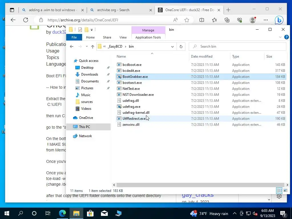The image size is (292, 219).
Task: Navigate back in File Explorer
Action: [x=72, y=46]
